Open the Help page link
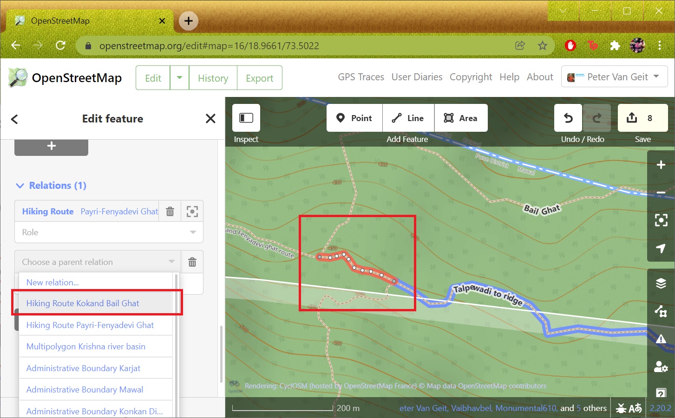Image resolution: width=675 pixels, height=418 pixels. pos(509,77)
